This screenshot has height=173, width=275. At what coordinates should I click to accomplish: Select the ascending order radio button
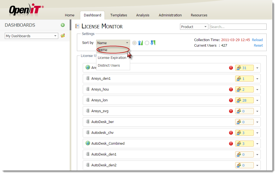(134, 43)
